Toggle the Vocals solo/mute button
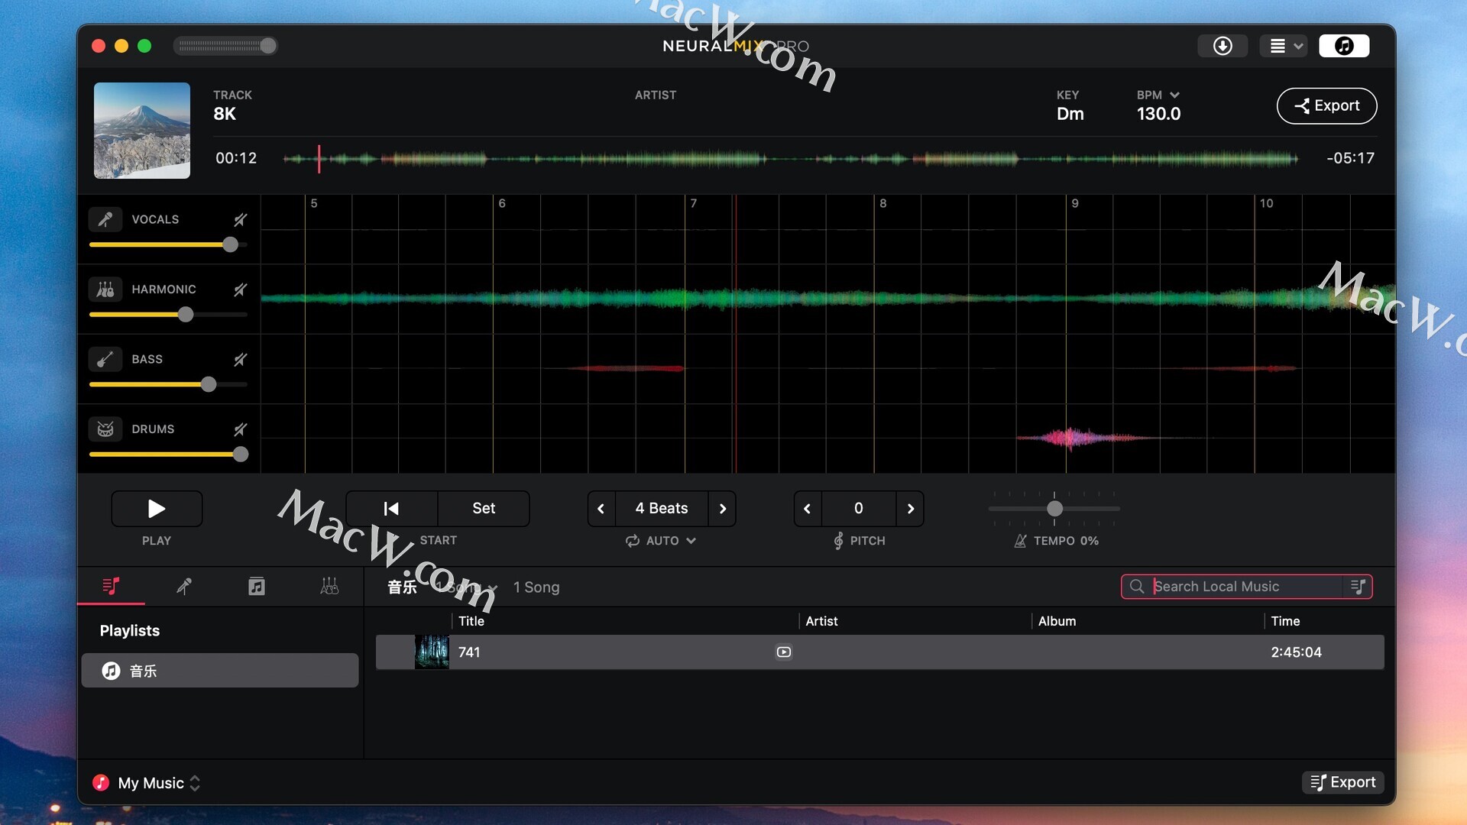The height and width of the screenshot is (825, 1467). click(240, 220)
